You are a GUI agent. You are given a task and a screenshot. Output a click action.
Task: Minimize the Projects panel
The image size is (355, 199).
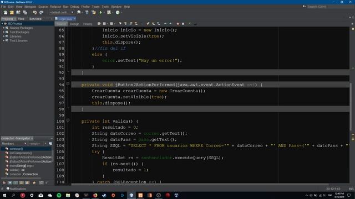[x=52, y=19]
